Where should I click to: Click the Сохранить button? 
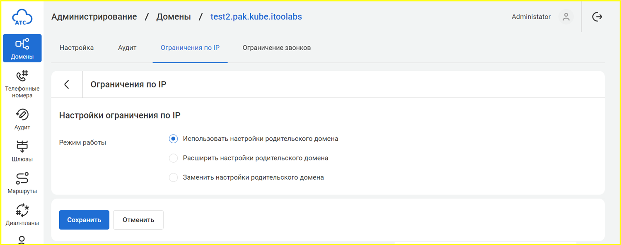click(84, 220)
